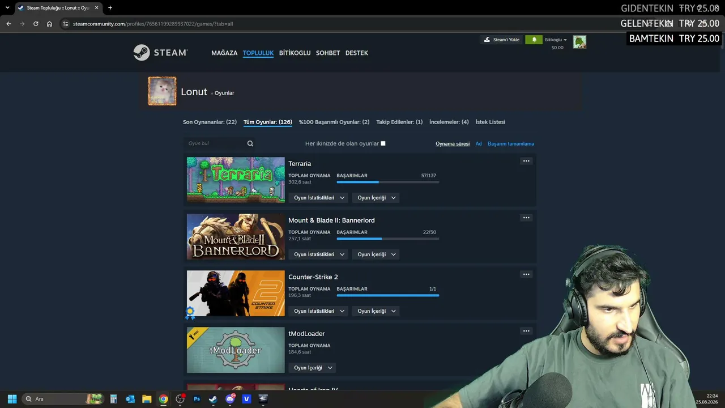This screenshot has width=725, height=408.
Task: Click Terraria's achievements progress bar
Action: coord(387,182)
